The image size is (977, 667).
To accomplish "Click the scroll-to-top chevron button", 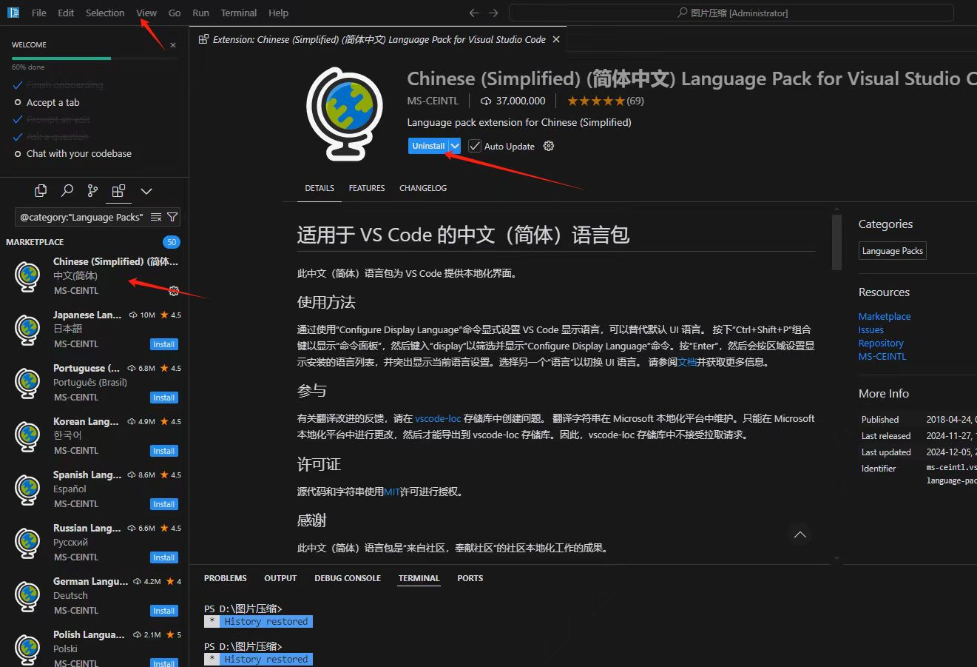I will 799,534.
